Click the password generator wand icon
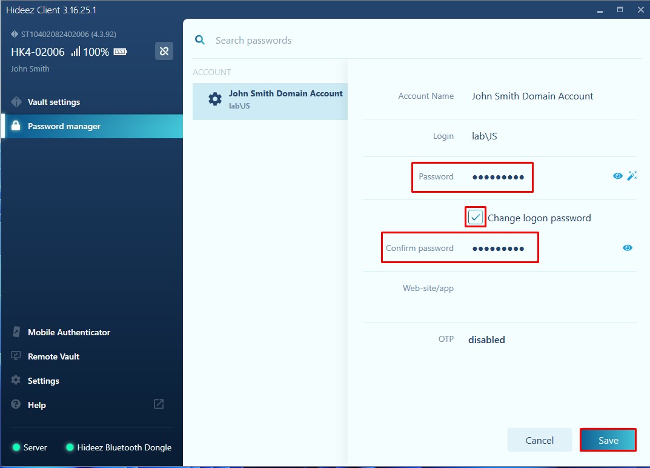The width and height of the screenshot is (650, 468). click(x=632, y=176)
